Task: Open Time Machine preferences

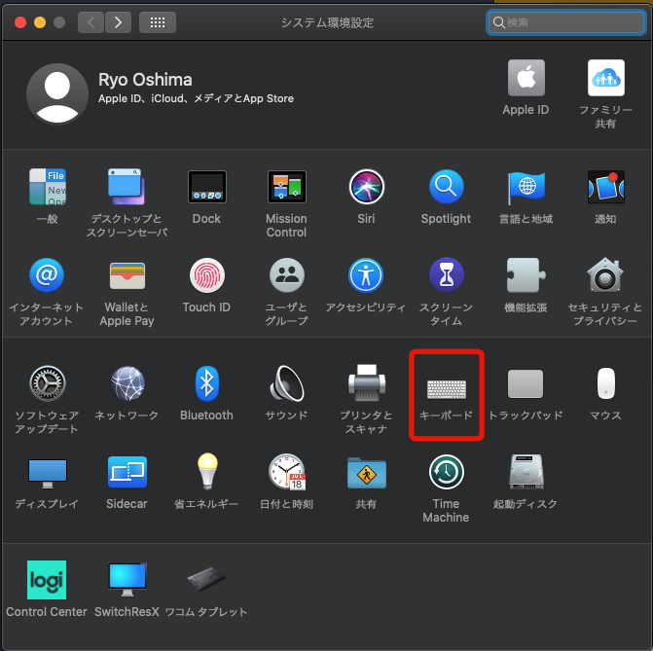Action: pyautogui.click(x=447, y=472)
